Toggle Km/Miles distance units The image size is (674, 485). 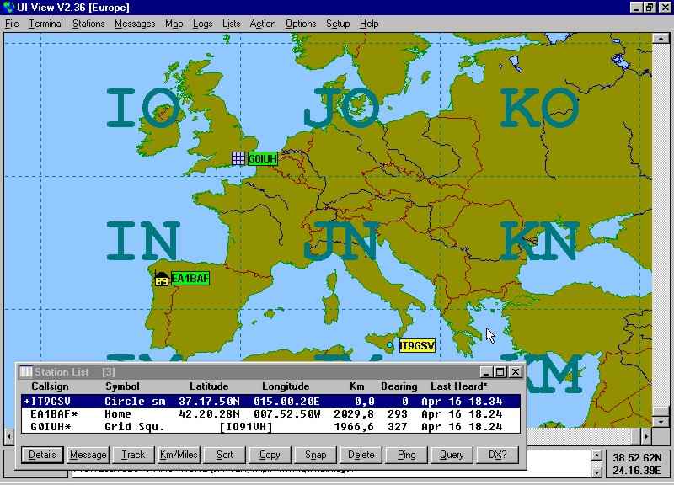pos(179,455)
